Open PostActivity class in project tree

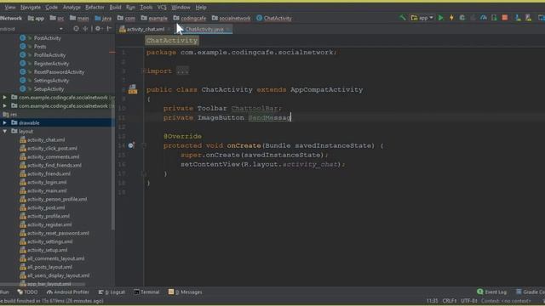pyautogui.click(x=48, y=38)
